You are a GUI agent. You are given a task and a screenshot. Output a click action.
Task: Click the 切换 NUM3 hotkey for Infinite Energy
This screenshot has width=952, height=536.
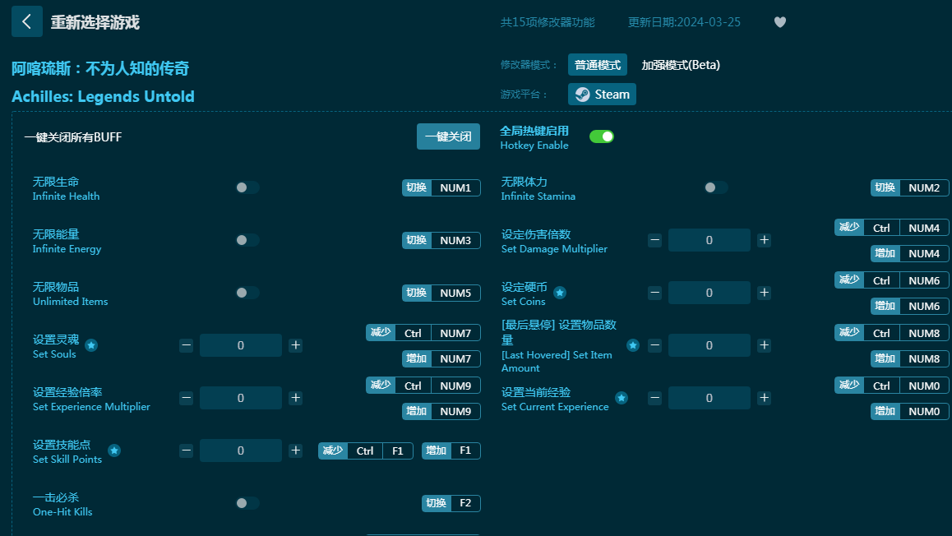[x=441, y=240]
